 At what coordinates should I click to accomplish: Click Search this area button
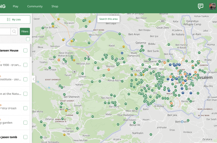point(108,19)
